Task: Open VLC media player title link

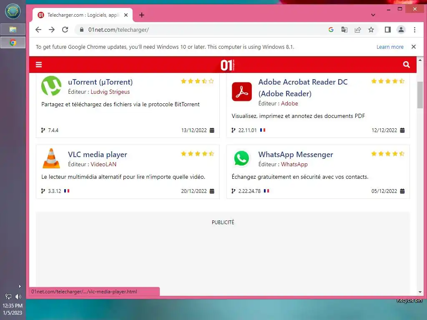Action: pyautogui.click(x=98, y=155)
